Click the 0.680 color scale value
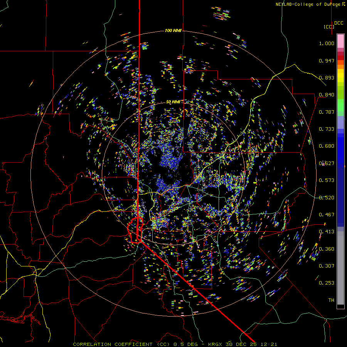This screenshot has height=347, width=347. pos(327,146)
